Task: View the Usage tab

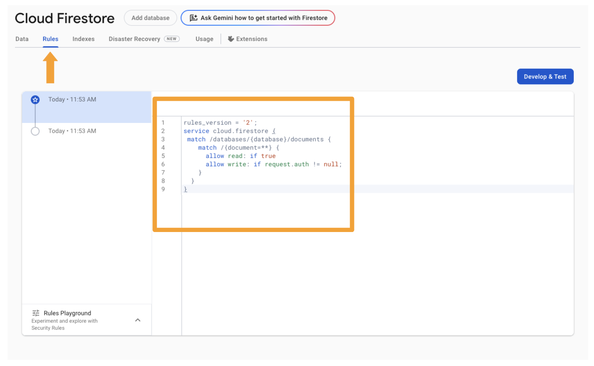Action: tap(204, 39)
